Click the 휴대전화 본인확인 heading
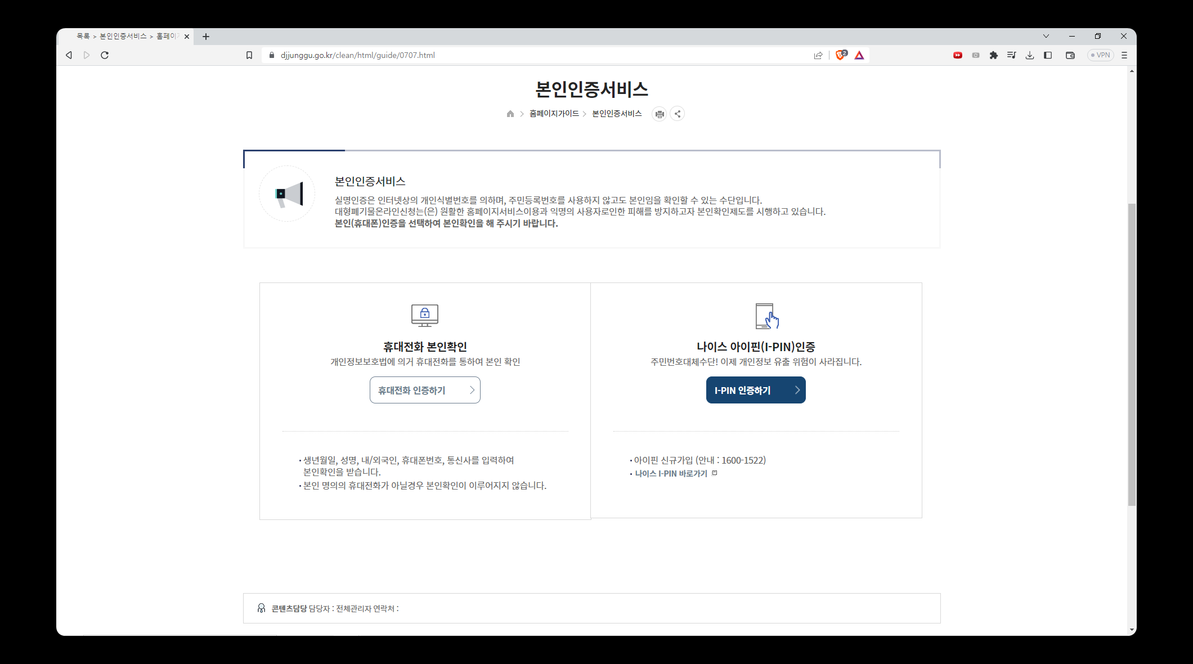Viewport: 1193px width, 664px height. [425, 347]
